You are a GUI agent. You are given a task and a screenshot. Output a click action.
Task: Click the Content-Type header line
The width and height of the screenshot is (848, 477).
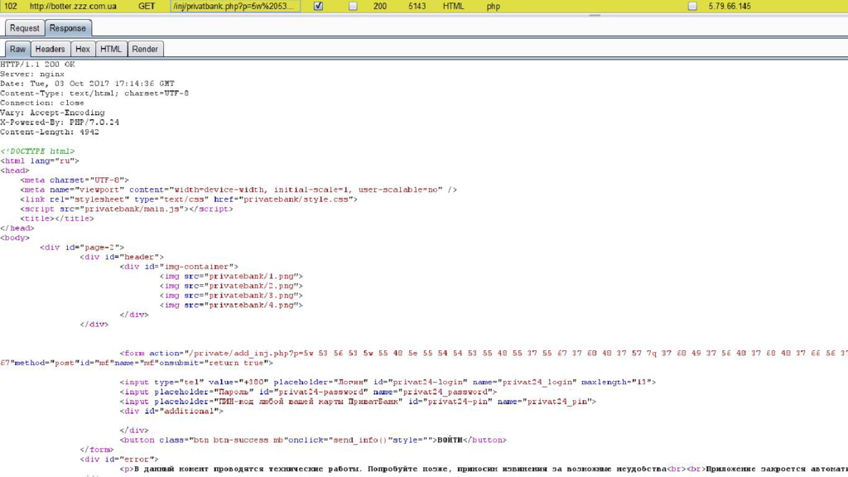(x=94, y=94)
